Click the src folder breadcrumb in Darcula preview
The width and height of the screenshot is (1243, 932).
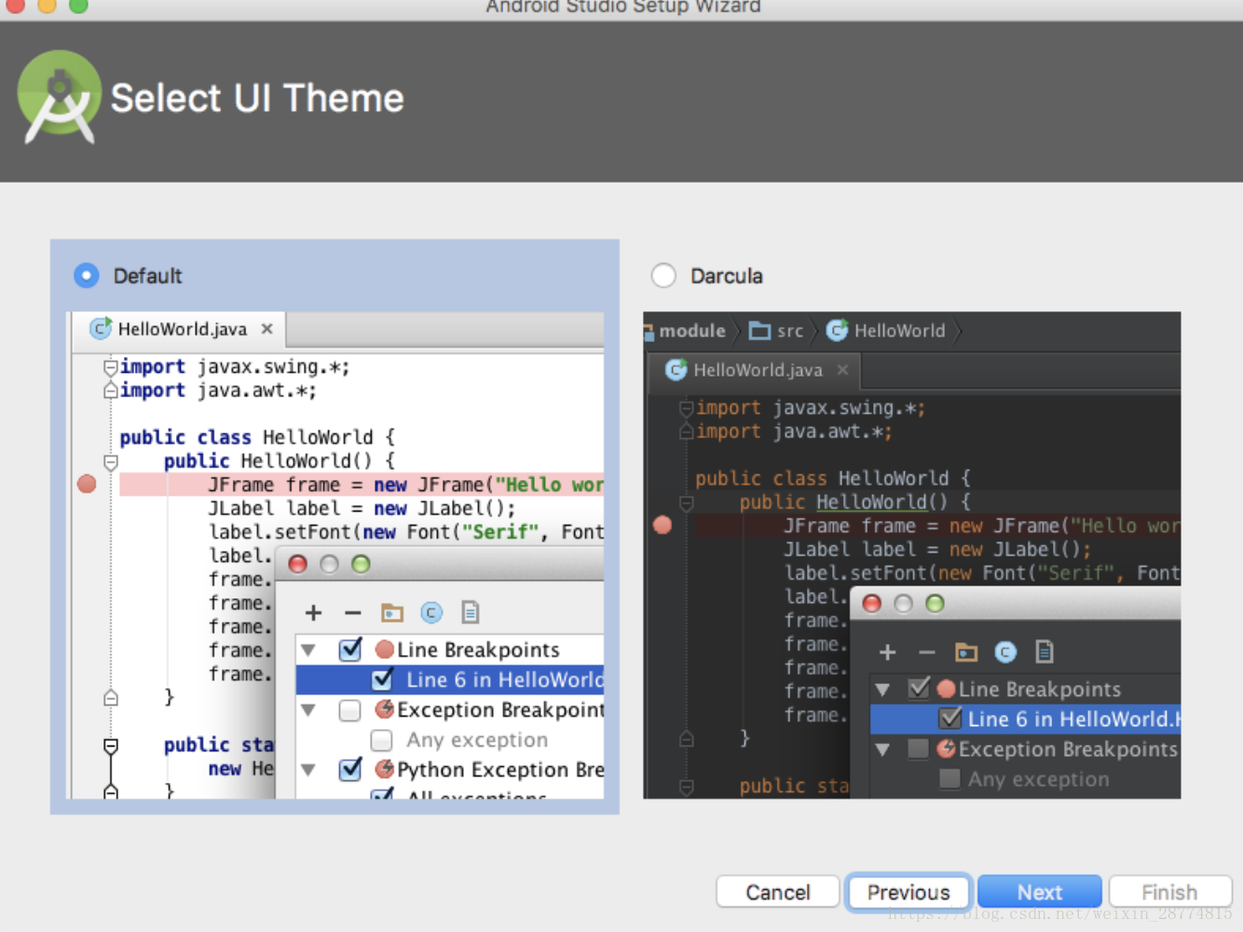[x=776, y=331]
